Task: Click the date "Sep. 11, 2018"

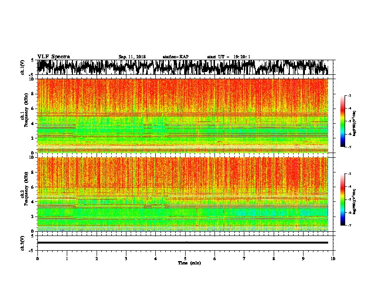Action: point(132,57)
